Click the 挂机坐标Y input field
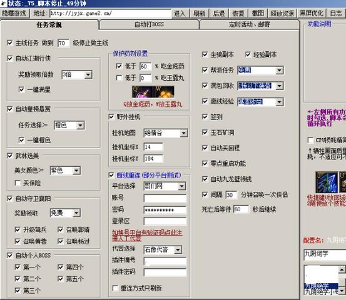346x300 pixels. coord(153,158)
